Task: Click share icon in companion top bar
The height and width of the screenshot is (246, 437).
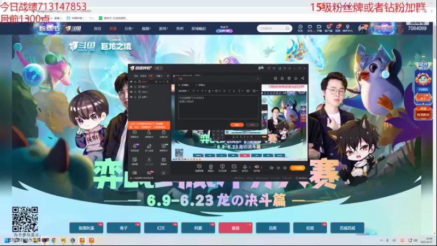Action: pos(303,78)
